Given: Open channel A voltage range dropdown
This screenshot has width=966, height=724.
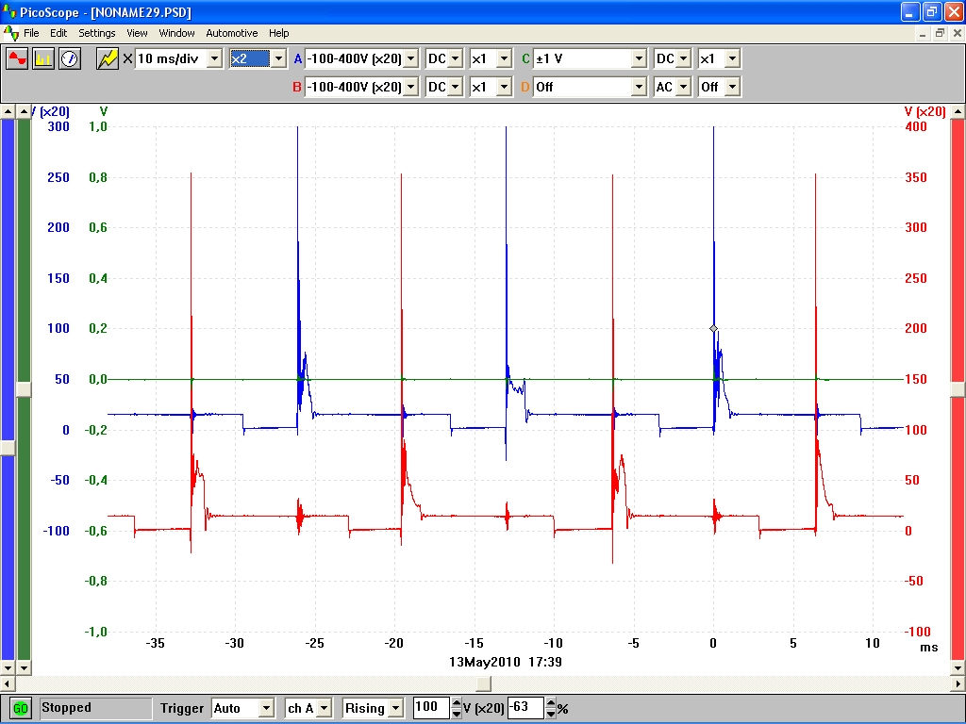Looking at the screenshot, I should pos(410,58).
